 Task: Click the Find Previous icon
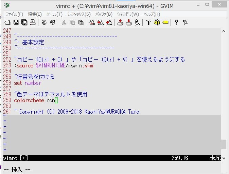109,22
